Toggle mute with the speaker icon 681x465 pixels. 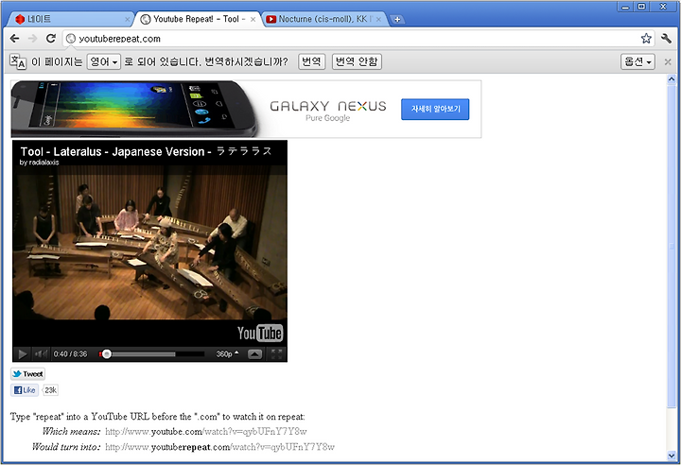coord(41,353)
